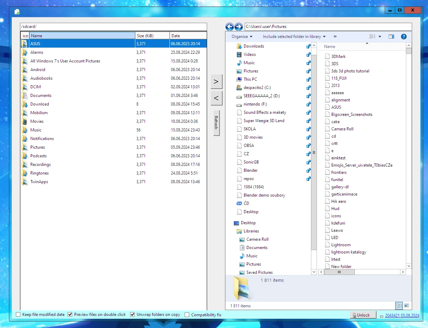Viewport: 428px width, 328px height.
Task: Uncheck Unwrap folders on copy
Action: tap(132, 315)
